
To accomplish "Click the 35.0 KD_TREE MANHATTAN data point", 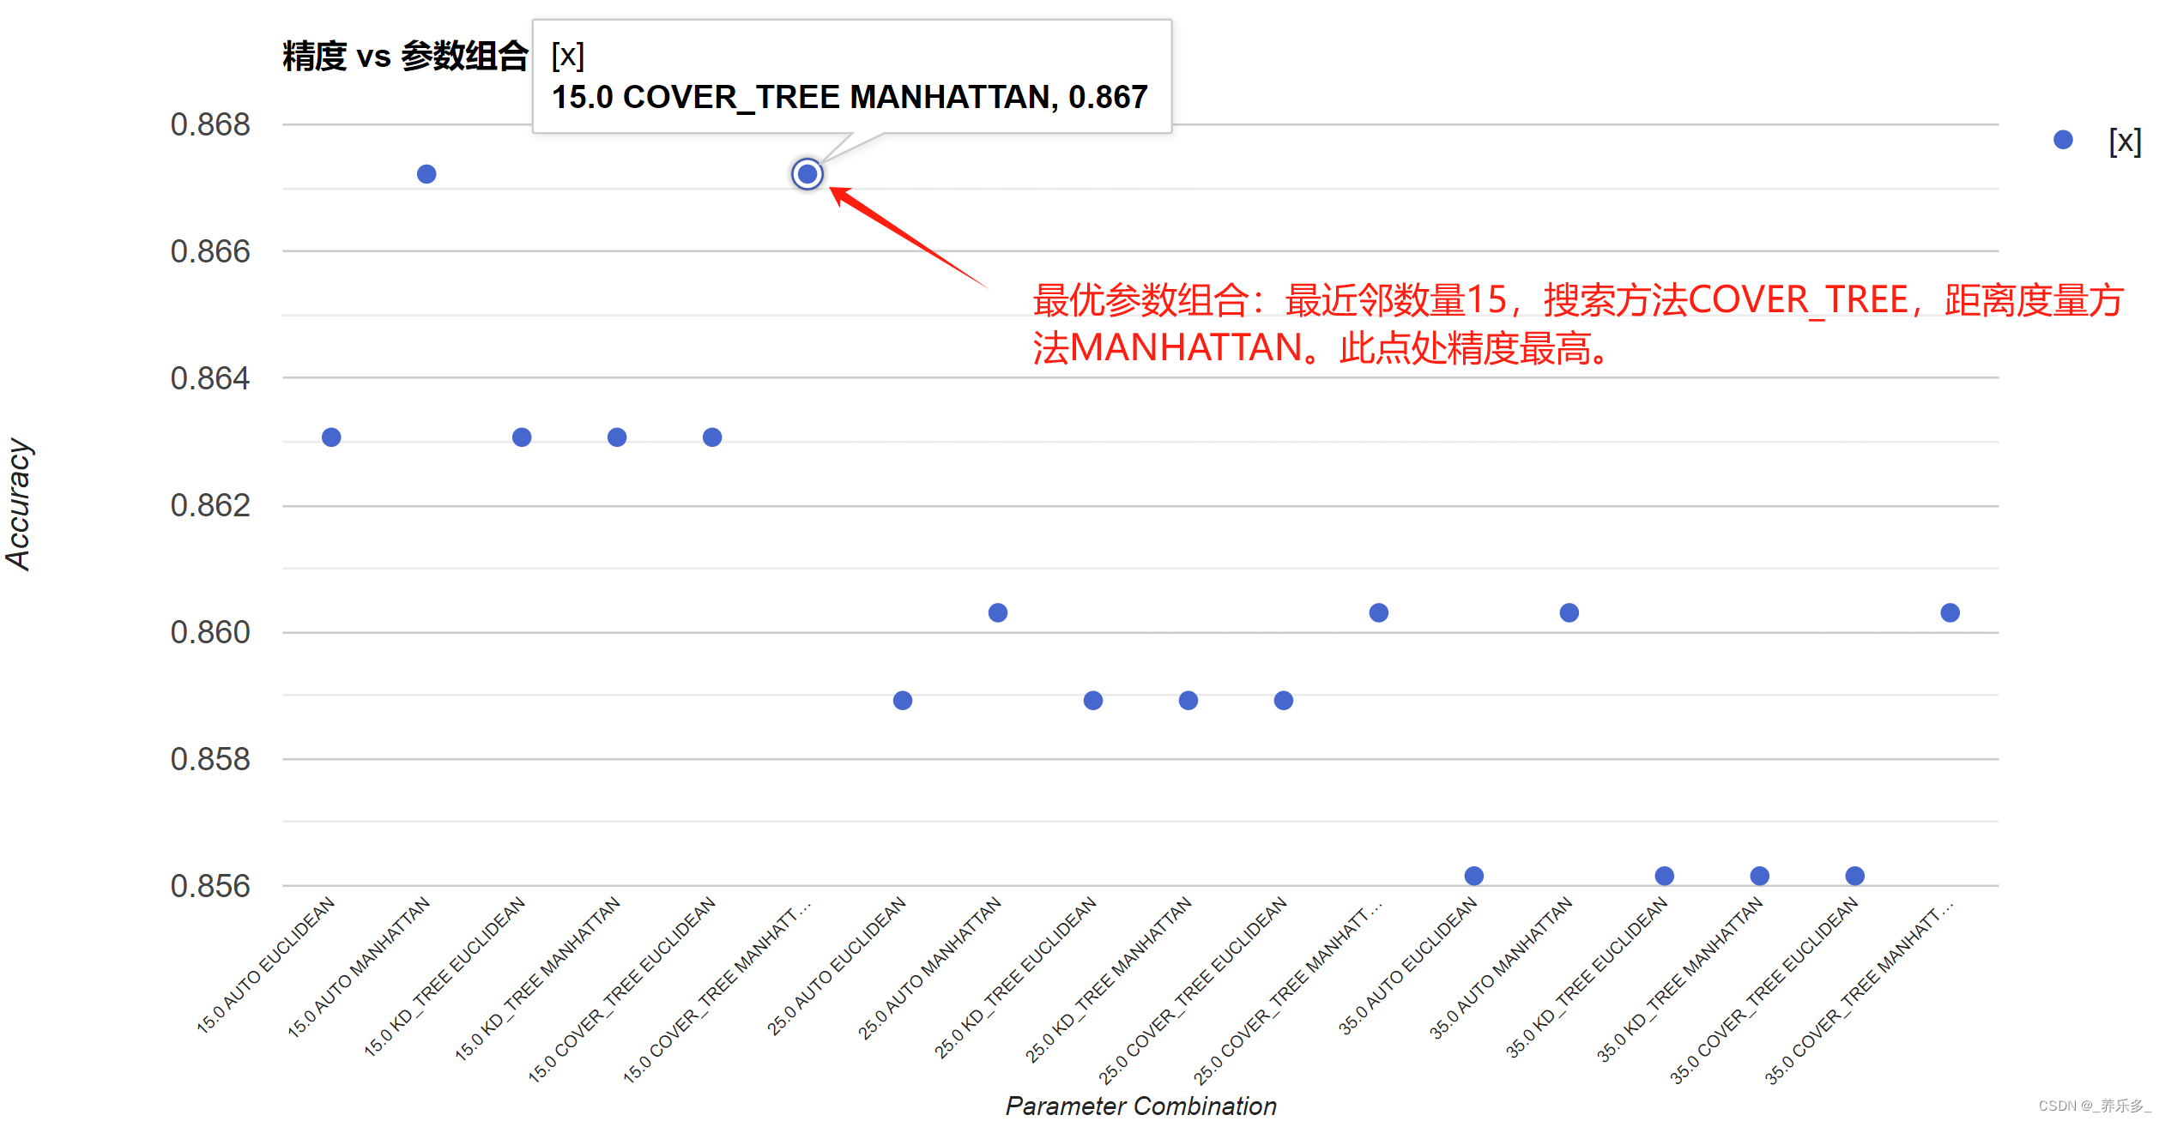I will 1760,876.
